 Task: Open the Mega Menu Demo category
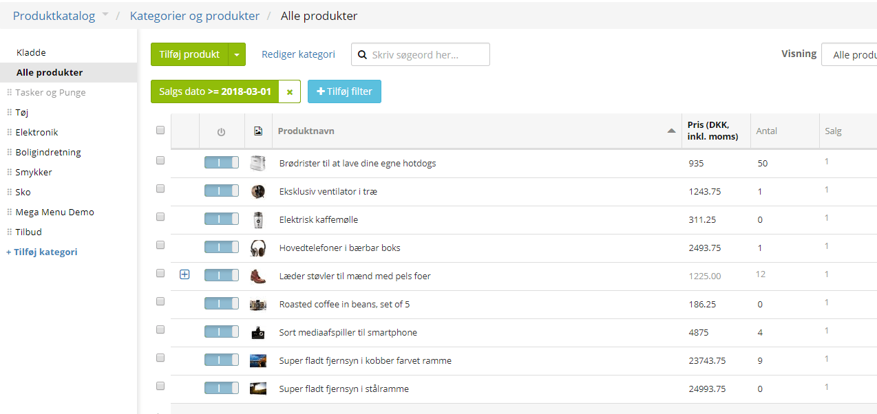coord(54,212)
